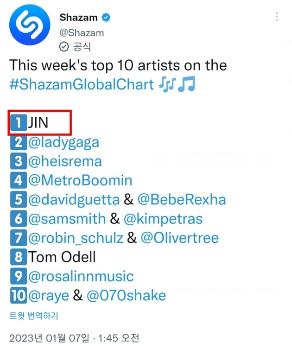Open the @kimpetras mention
The image size is (292, 349).
[x=163, y=219]
